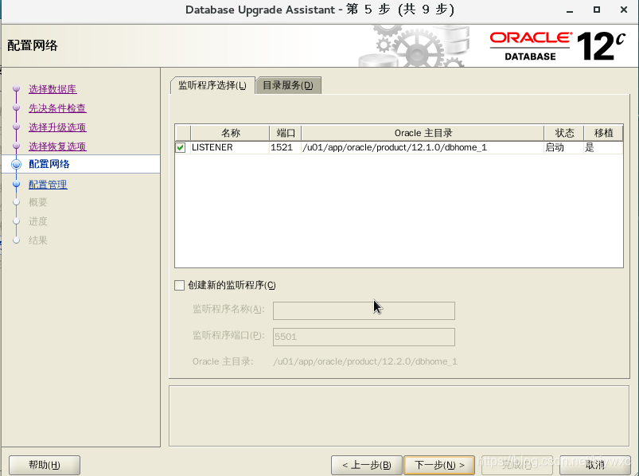This screenshot has height=476, width=639.
Task: Enable 创建新的监听程序 checkbox
Action: click(x=179, y=285)
